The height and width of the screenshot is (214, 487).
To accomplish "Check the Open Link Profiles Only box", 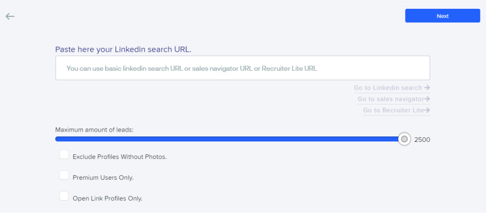I will pos(64,196).
